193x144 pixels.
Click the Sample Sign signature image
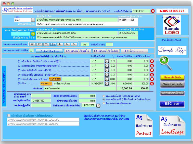[x=172, y=50]
